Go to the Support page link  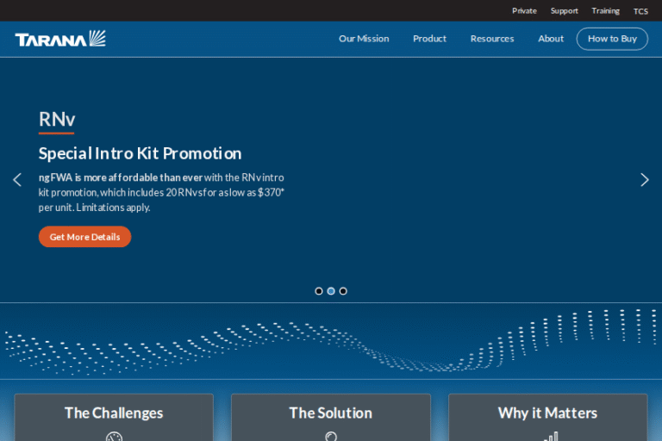coord(565,11)
